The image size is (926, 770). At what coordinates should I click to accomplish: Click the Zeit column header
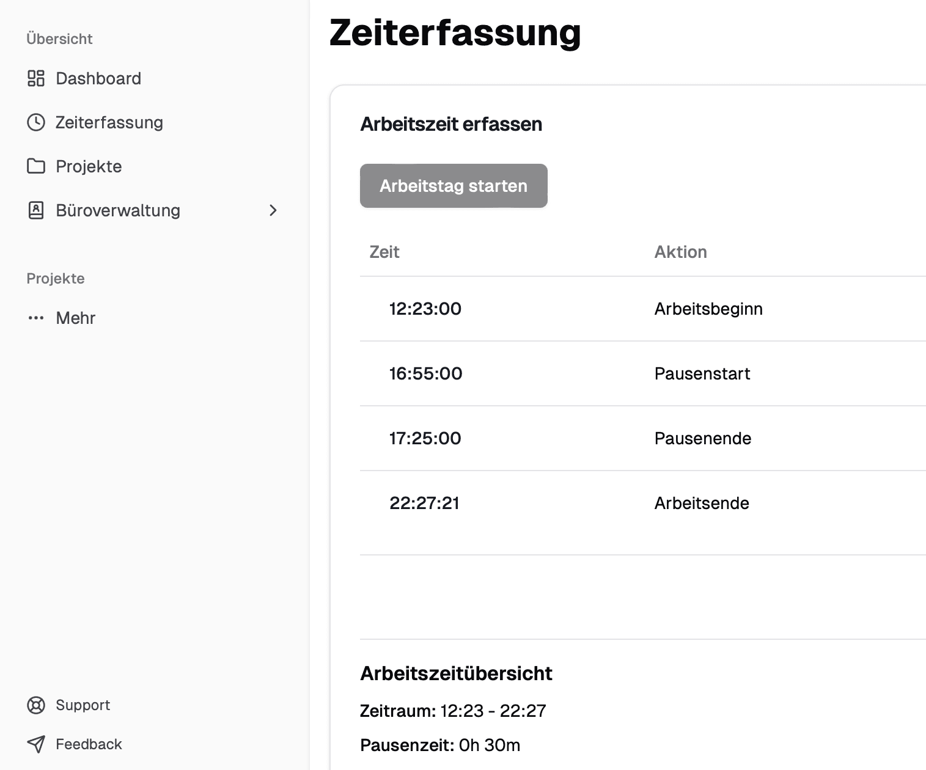[x=384, y=251]
